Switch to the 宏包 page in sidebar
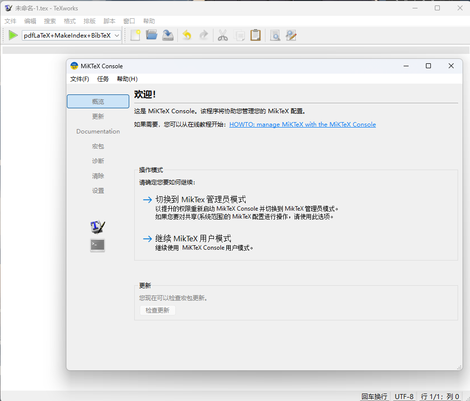This screenshot has height=401, width=470. click(98, 146)
